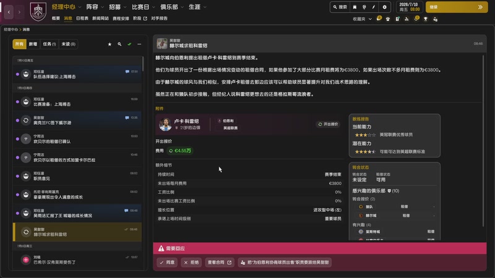Expand the 收藏夹 favorites dropdown
This screenshot has width=495, height=278.
pyautogui.click(x=362, y=19)
